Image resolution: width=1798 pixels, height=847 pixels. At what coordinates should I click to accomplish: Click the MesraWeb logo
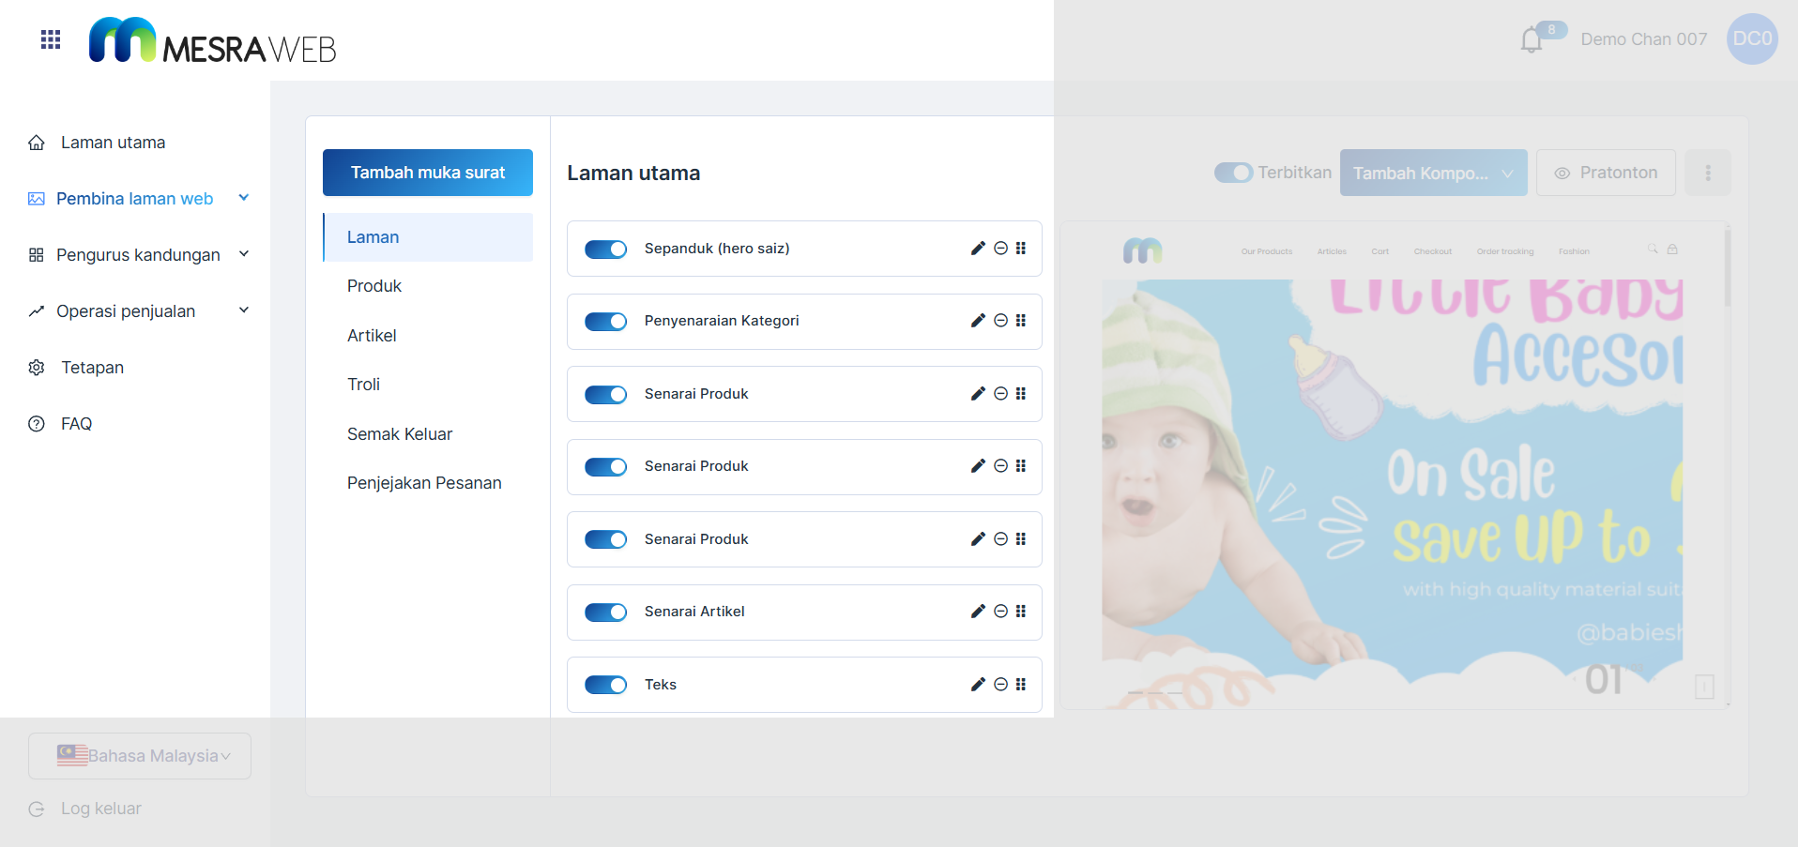212,41
